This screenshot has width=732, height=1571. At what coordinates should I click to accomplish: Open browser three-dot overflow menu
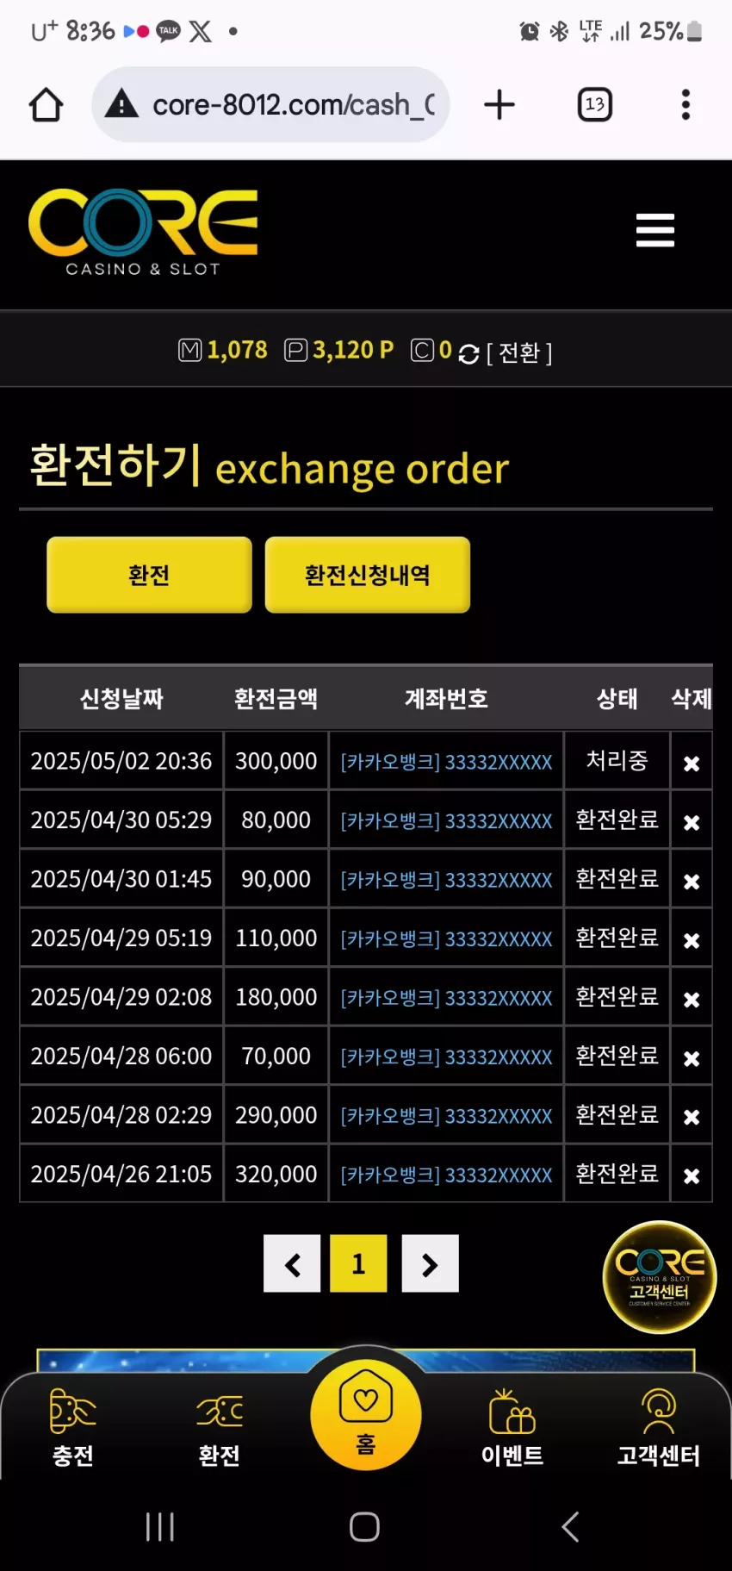click(x=685, y=104)
